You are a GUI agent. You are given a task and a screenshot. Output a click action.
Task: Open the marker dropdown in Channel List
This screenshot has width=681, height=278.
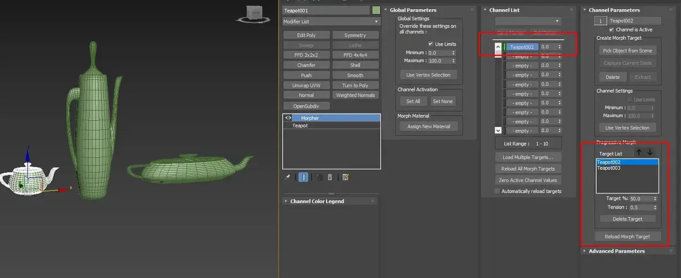pos(527,21)
